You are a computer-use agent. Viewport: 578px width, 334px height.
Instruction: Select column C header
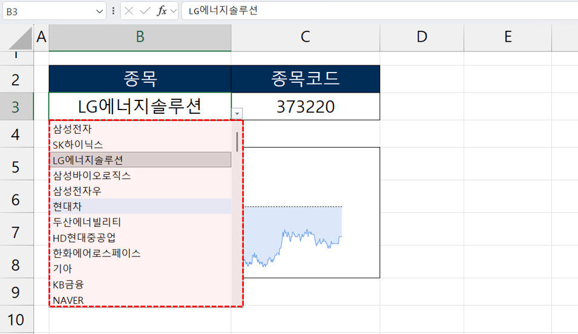(305, 38)
